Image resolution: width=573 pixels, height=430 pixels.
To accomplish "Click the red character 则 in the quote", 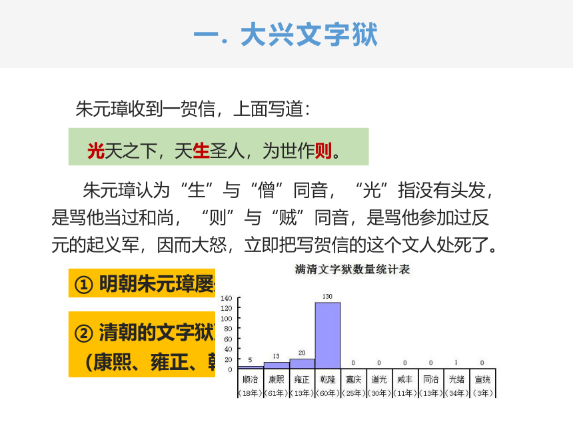I will [323, 151].
